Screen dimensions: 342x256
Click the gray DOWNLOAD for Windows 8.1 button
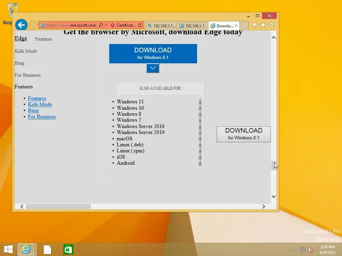(x=243, y=134)
